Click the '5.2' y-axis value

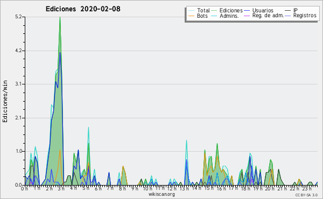[18, 17]
